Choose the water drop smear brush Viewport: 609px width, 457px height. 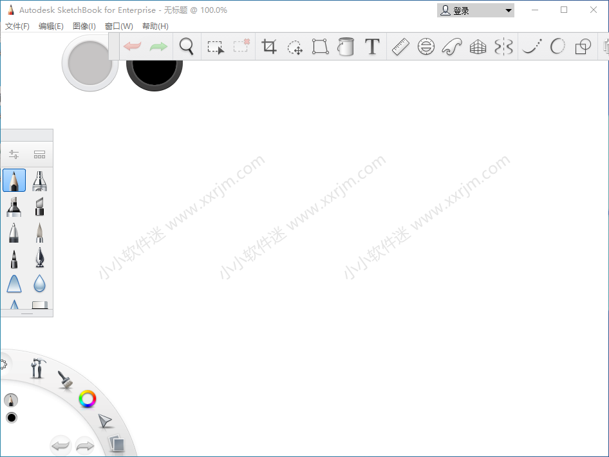(x=40, y=284)
